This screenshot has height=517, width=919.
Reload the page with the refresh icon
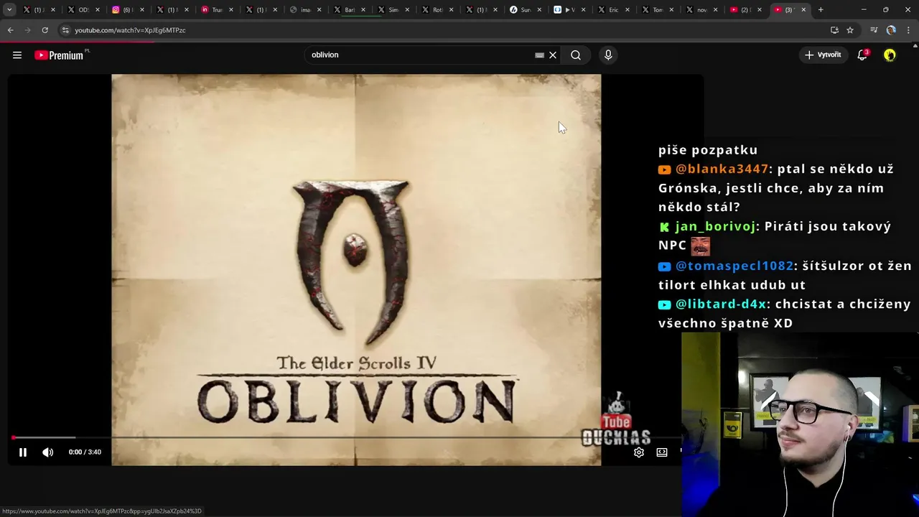(45, 30)
